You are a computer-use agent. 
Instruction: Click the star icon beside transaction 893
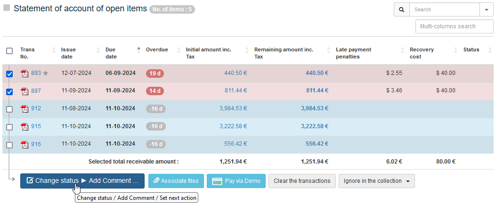[46, 74]
